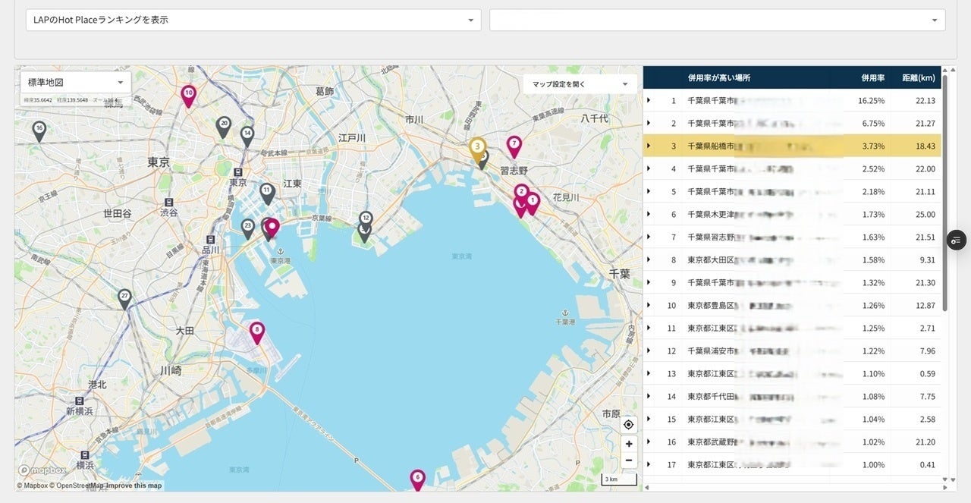Select gray map pin number 27
The width and height of the screenshot is (971, 503).
[x=125, y=297]
